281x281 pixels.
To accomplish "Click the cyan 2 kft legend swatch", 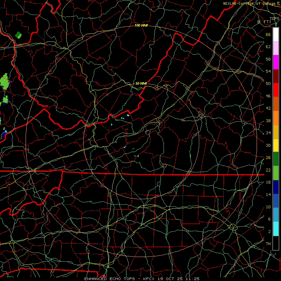I will 276,229.
